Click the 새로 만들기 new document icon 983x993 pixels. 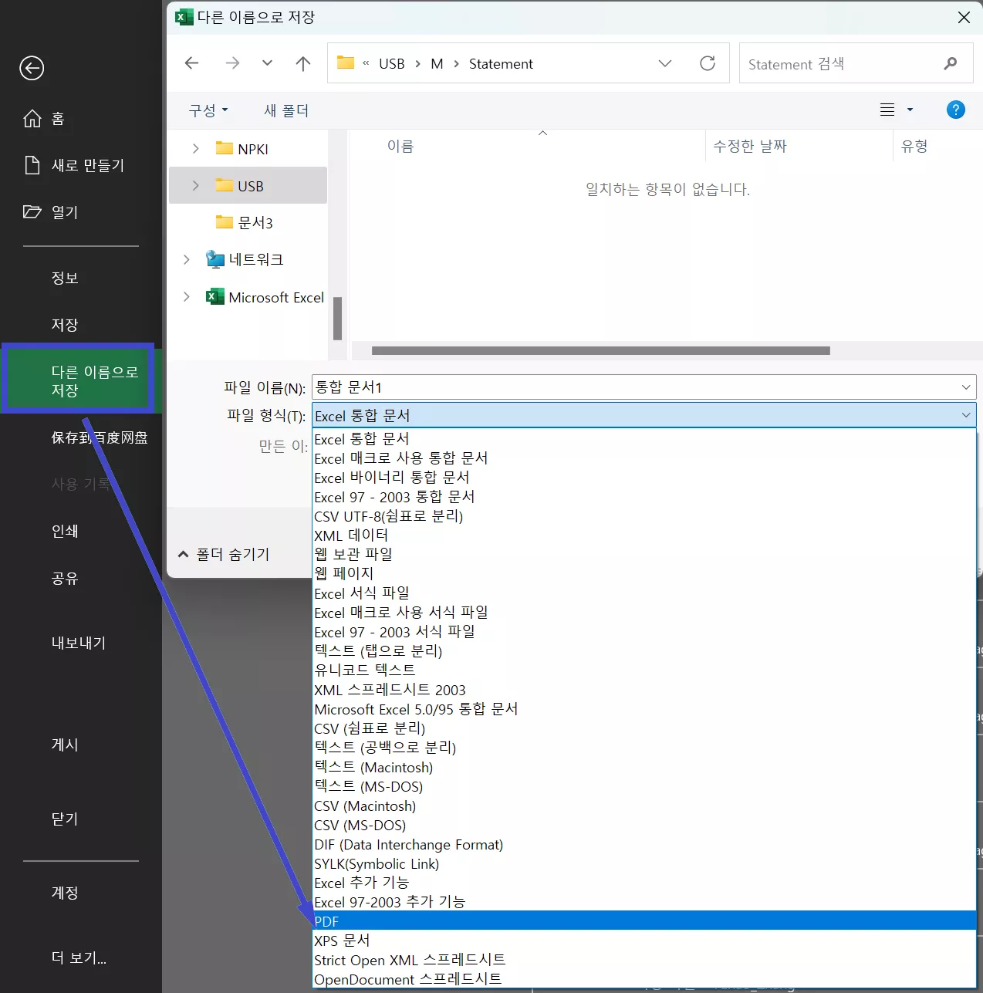coord(32,165)
